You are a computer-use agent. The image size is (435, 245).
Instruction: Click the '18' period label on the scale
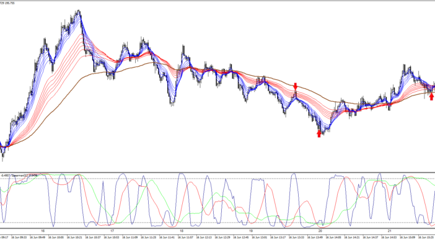pyautogui.click(x=182, y=231)
